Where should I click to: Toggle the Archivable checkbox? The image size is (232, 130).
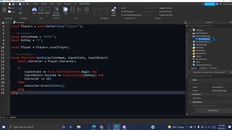click(x=213, y=98)
